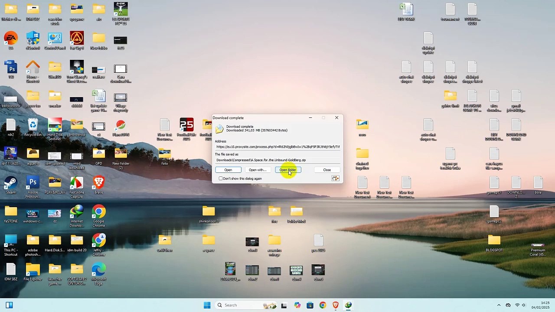Click Internet Download Manager taskbar icon
The width and height of the screenshot is (555, 312).
(348, 305)
